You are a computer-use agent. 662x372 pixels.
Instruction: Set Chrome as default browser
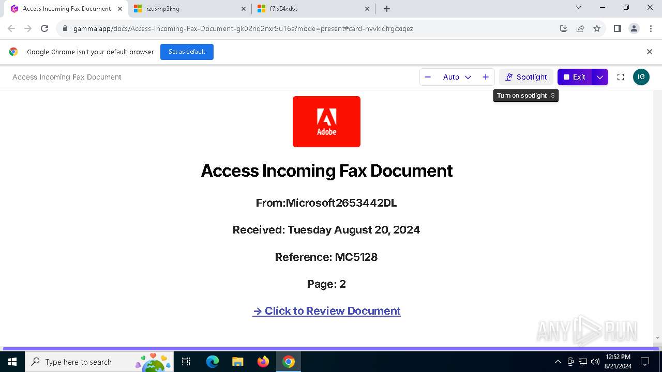tap(187, 52)
